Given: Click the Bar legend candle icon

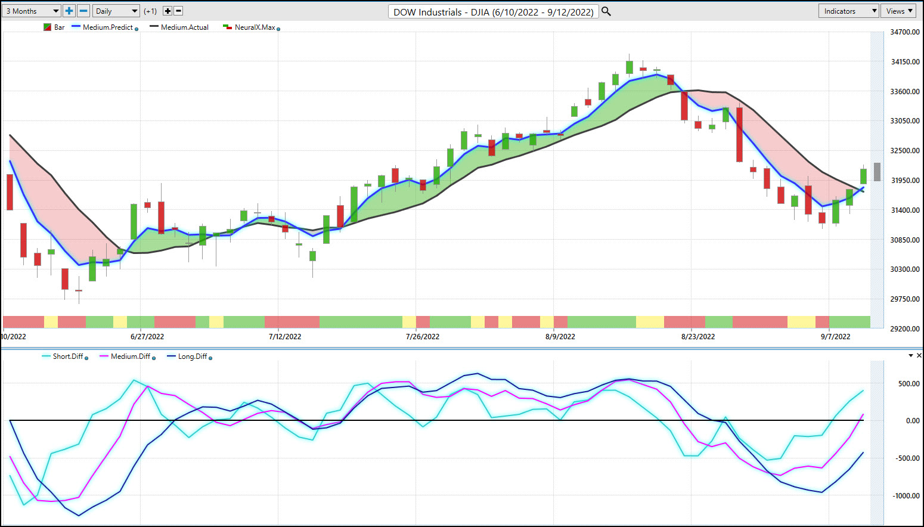Looking at the screenshot, I should 47,27.
